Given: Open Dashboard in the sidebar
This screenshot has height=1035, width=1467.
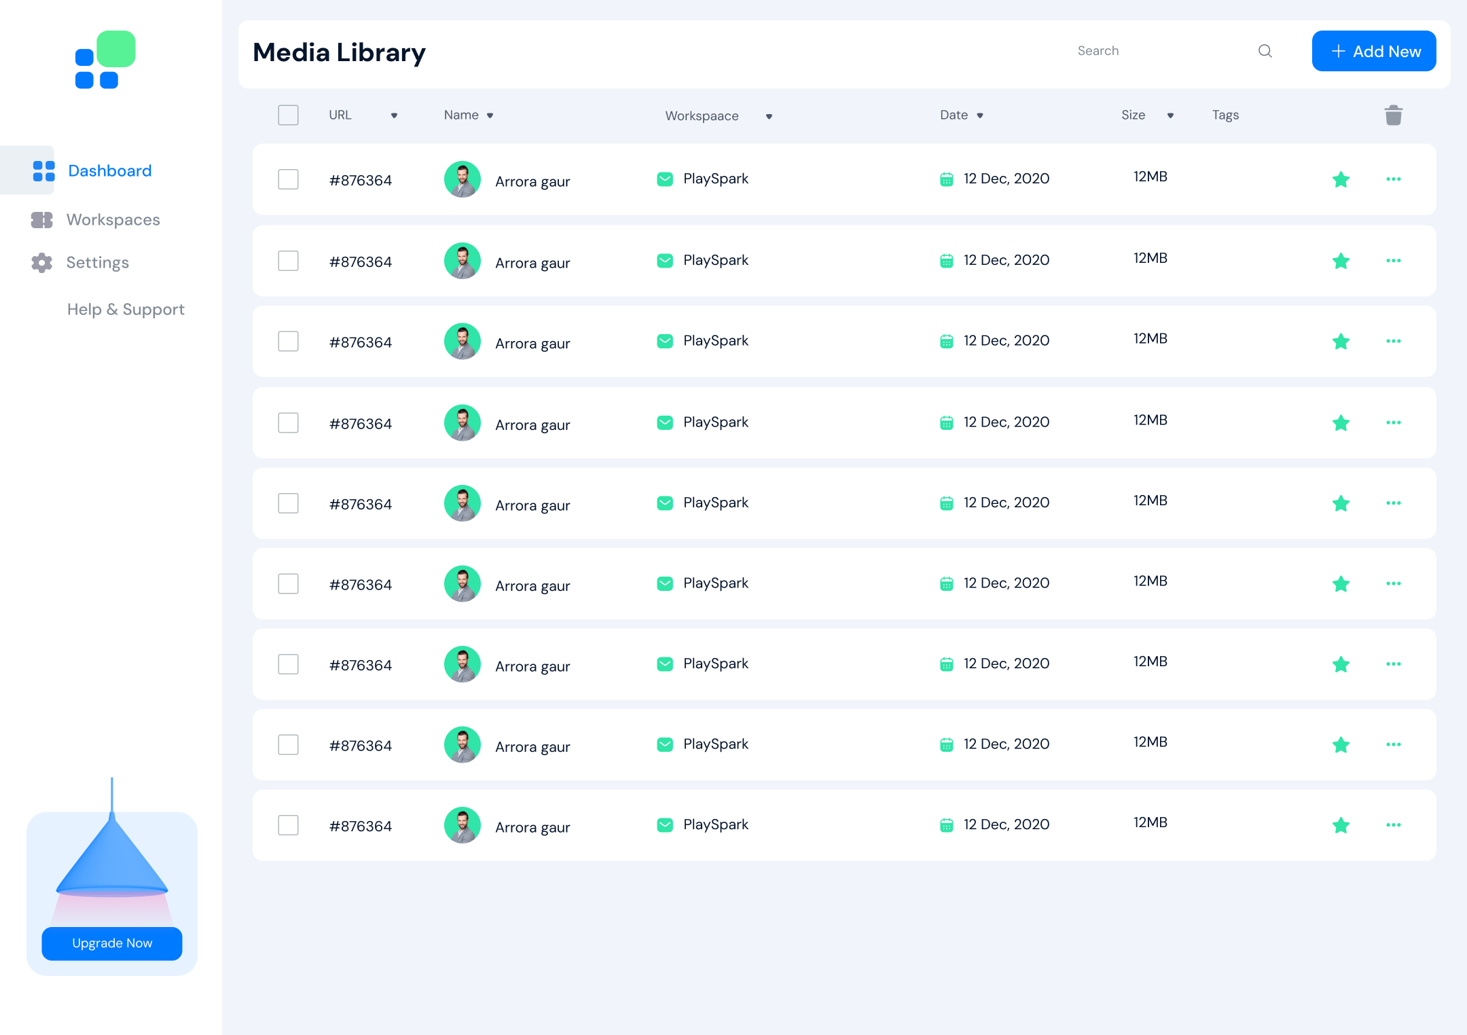Looking at the screenshot, I should coord(109,170).
